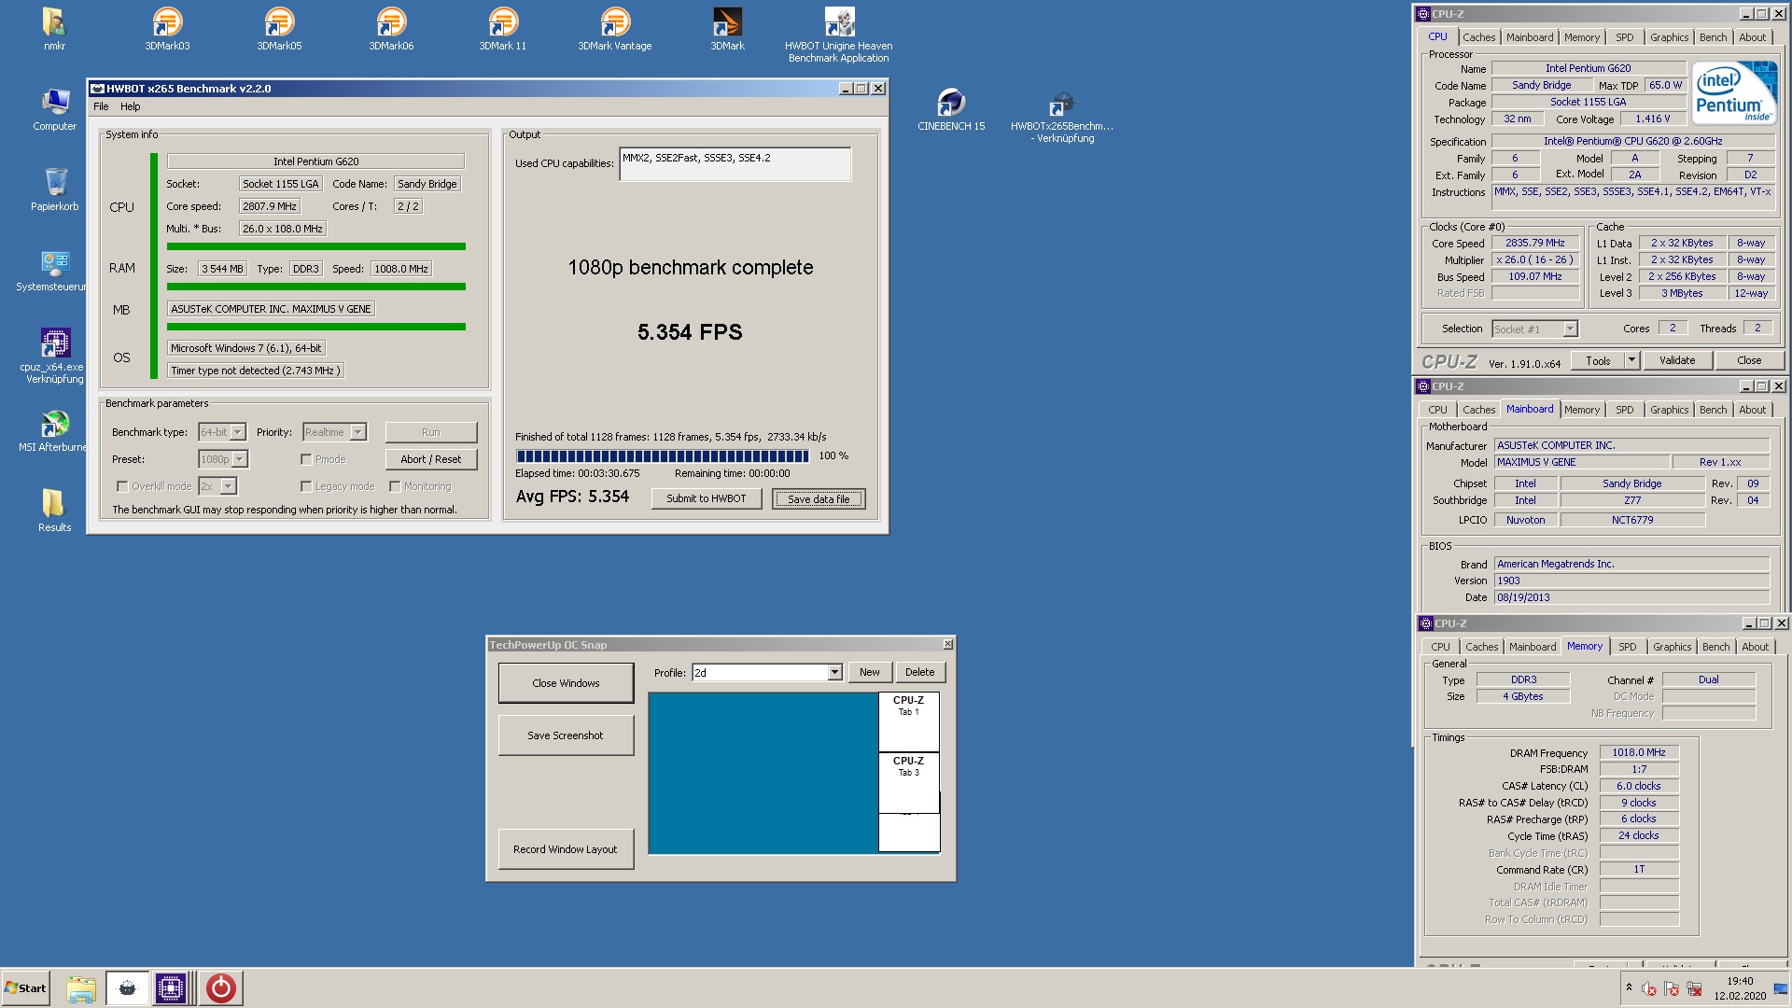Open the Preset 1080p dropdown
The width and height of the screenshot is (1792, 1008).
click(223, 459)
